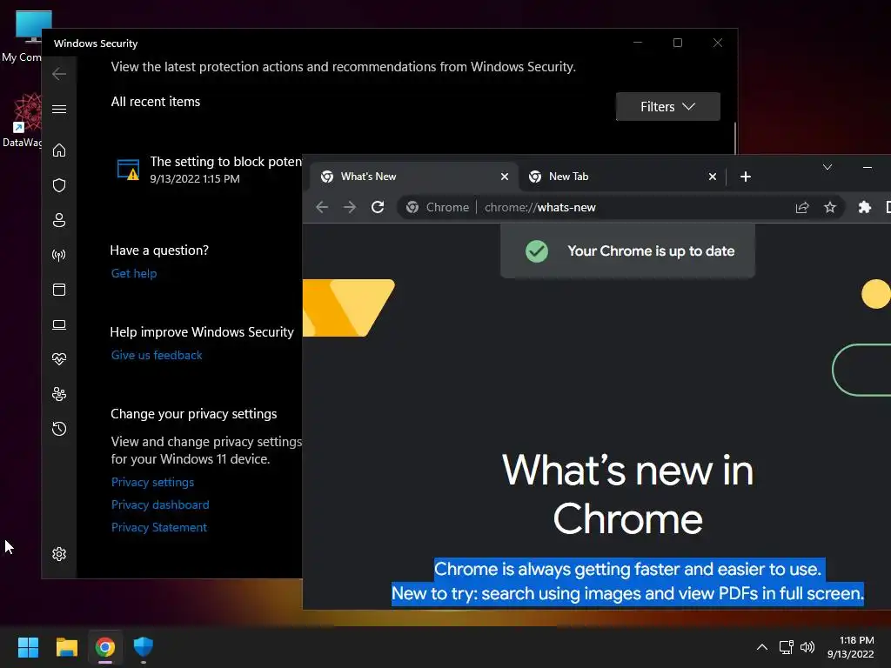
Task: Close the New Tab tab
Action: (x=713, y=177)
